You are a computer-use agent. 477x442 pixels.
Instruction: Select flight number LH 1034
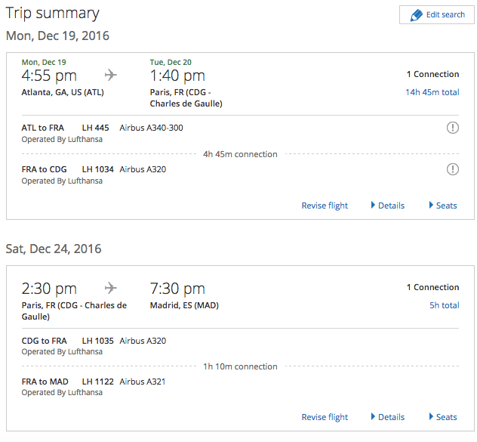click(98, 169)
